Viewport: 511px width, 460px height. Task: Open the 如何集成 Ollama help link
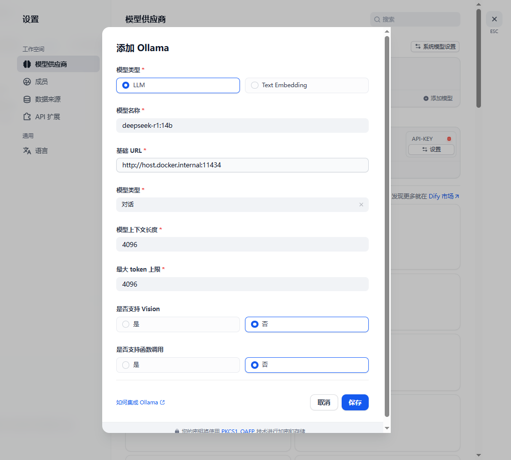[x=140, y=402]
